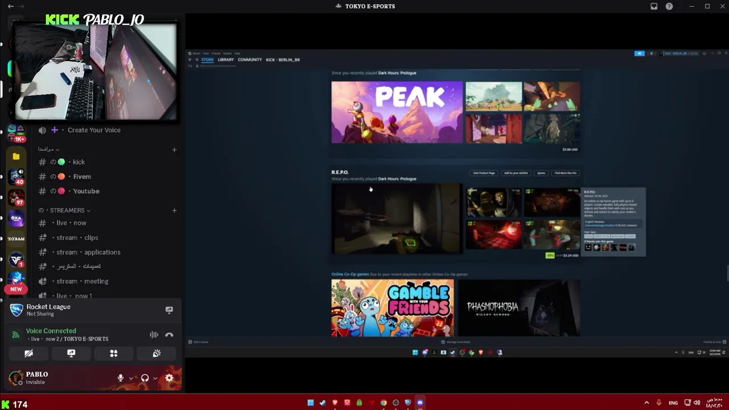
Task: Open the Phasmophobia game banner
Action: pyautogui.click(x=519, y=308)
